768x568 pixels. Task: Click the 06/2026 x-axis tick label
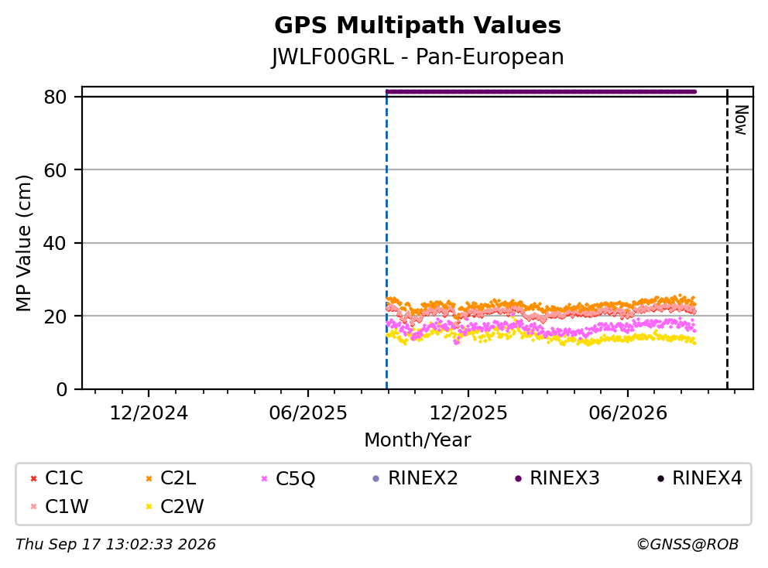pyautogui.click(x=628, y=413)
